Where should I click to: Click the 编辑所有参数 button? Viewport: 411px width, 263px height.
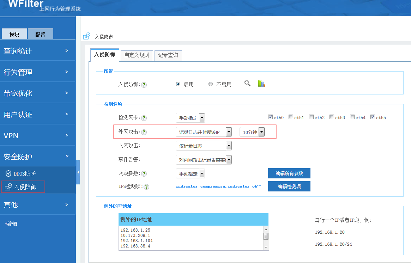coord(289,173)
